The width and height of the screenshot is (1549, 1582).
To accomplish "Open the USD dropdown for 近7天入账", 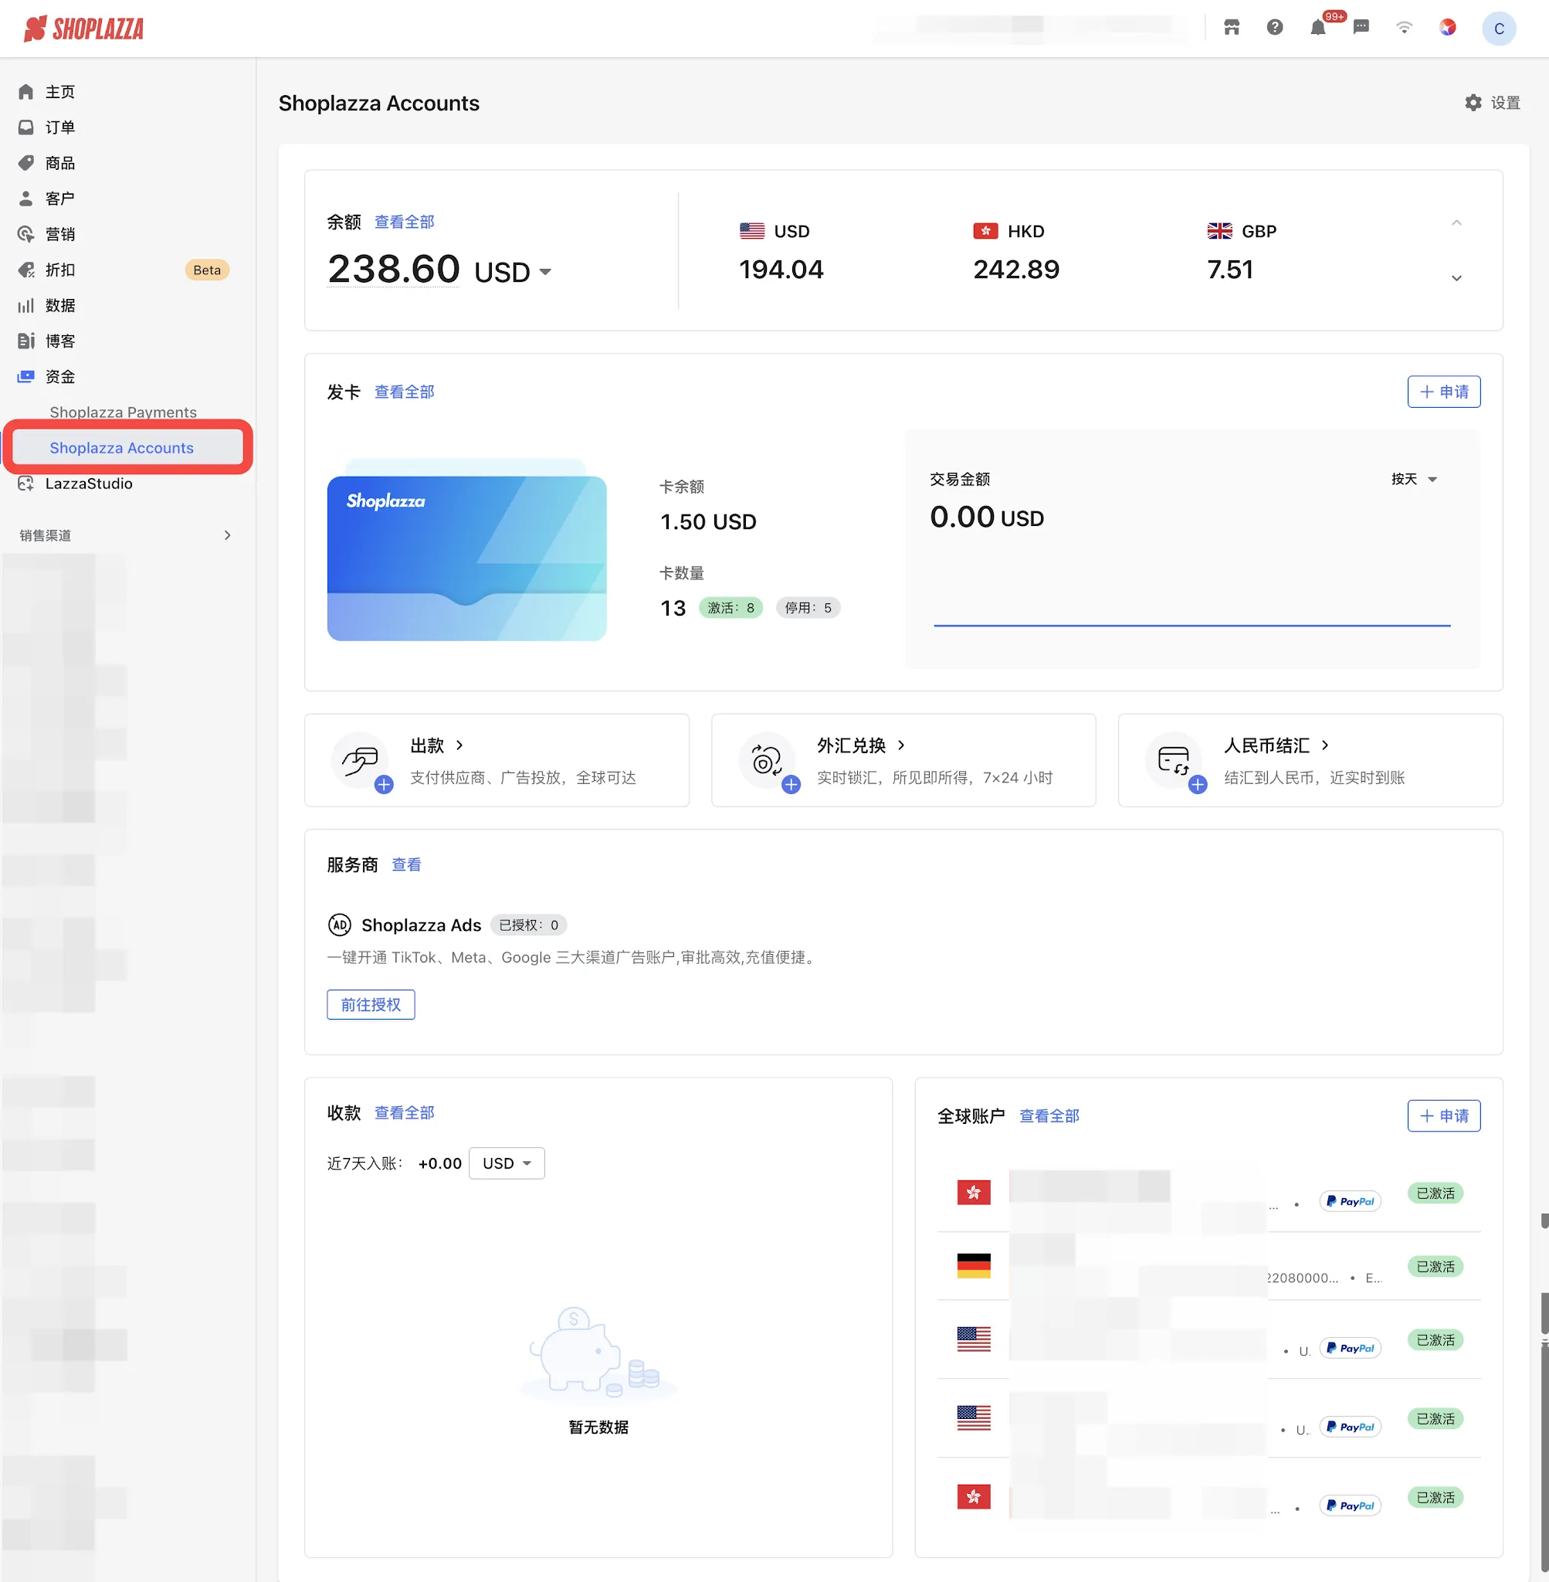I will point(507,1164).
